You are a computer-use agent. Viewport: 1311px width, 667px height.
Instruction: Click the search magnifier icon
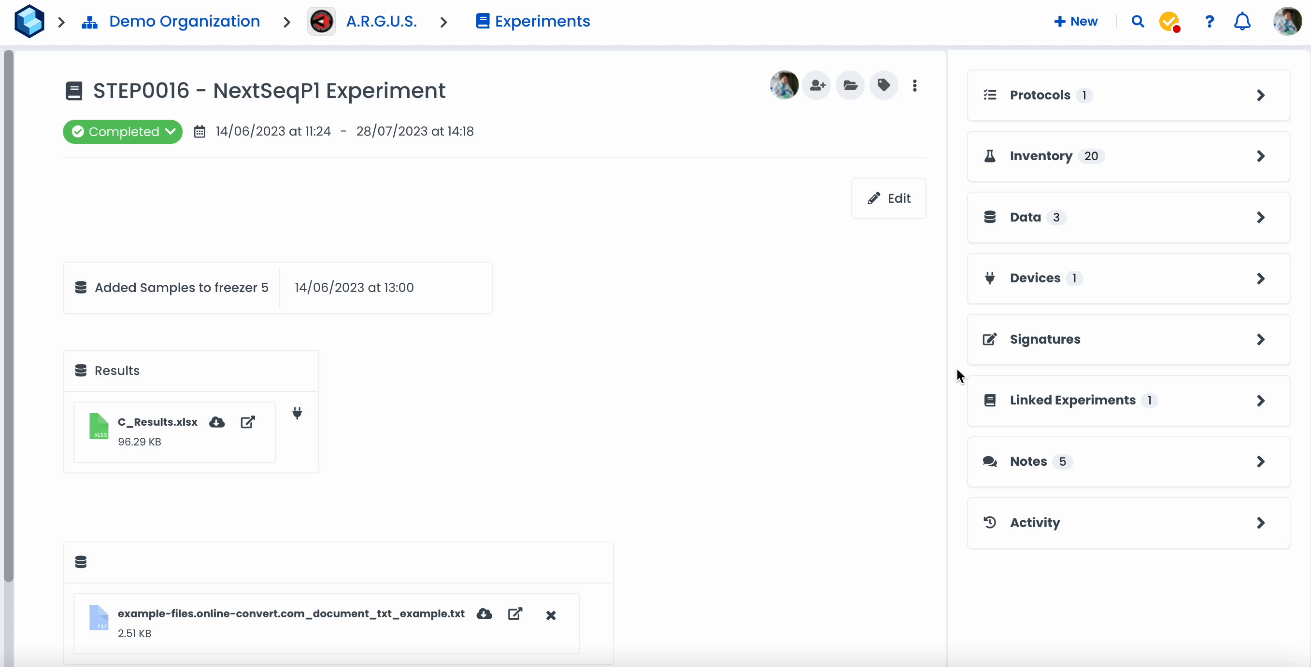click(x=1138, y=21)
